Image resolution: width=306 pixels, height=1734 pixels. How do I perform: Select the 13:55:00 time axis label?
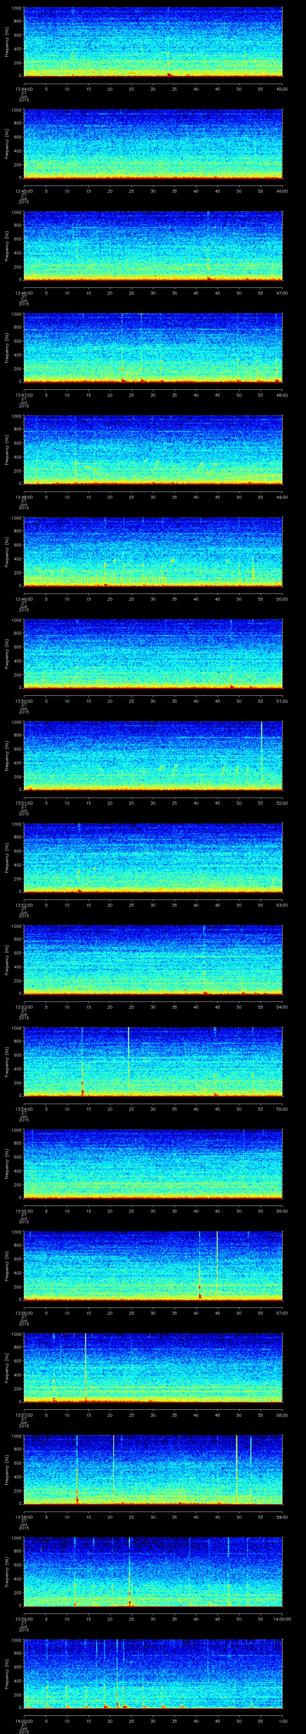[24, 1210]
